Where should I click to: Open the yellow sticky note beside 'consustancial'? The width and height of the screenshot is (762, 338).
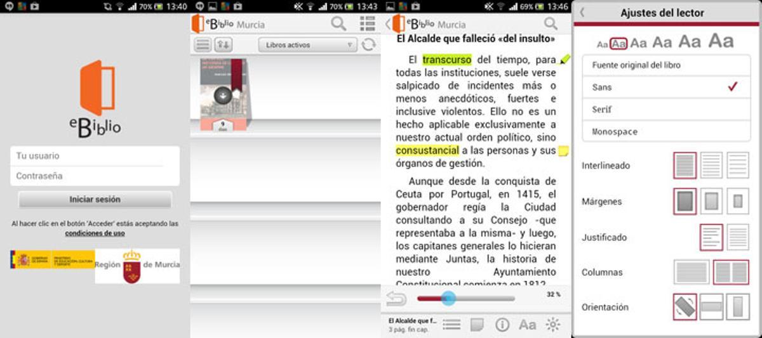563,151
